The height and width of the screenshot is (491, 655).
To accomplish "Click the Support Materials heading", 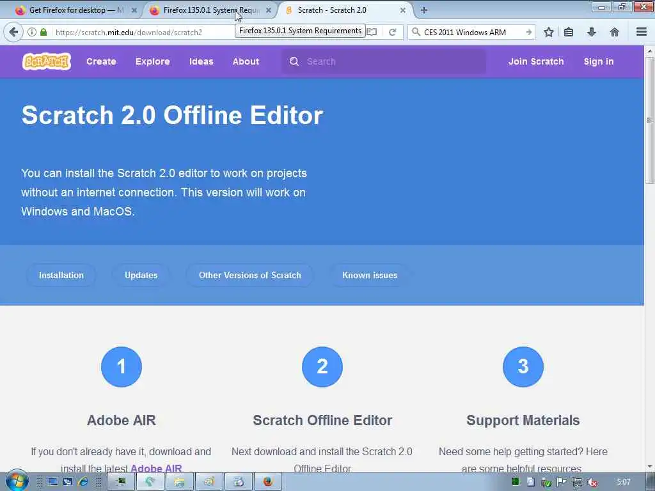I will (x=523, y=420).
